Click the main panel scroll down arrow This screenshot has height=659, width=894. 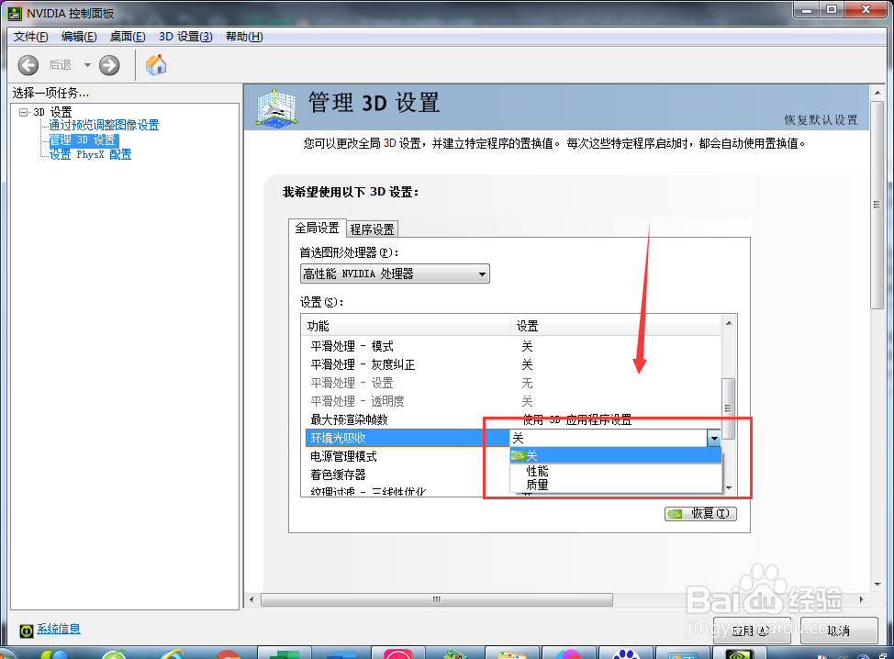pyautogui.click(x=877, y=585)
